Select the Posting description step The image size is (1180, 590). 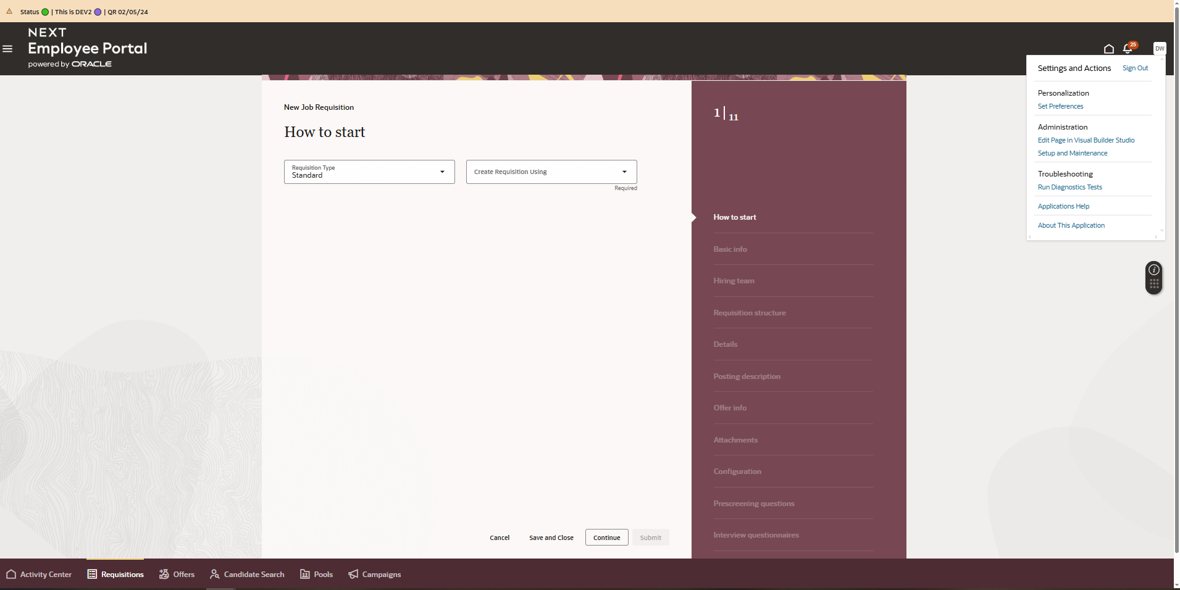point(747,376)
